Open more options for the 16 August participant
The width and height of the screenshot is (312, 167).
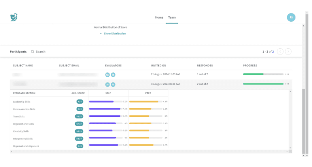[287, 84]
